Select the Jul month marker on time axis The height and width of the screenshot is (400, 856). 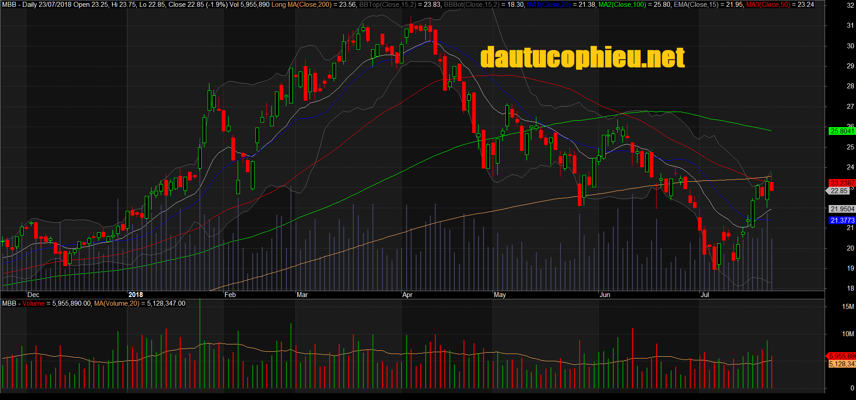click(704, 295)
